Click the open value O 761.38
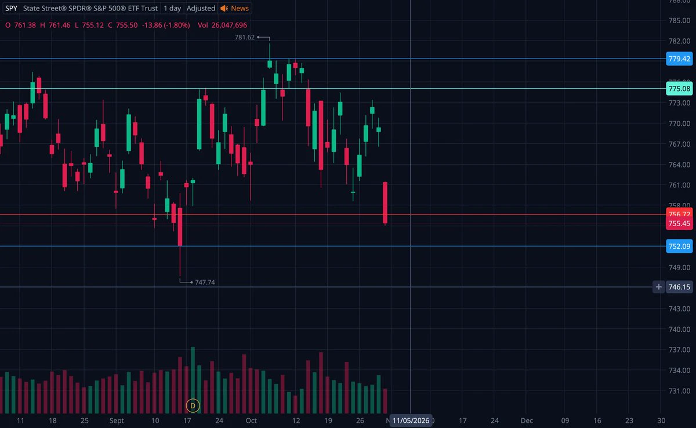696x428 pixels. pos(20,26)
